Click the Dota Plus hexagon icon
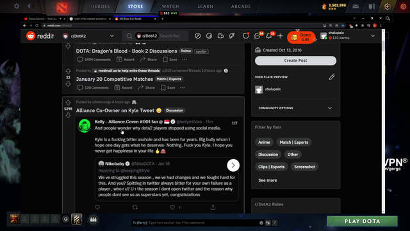Image resolution: width=410 pixels, height=231 pixels. pyautogui.click(x=387, y=6)
